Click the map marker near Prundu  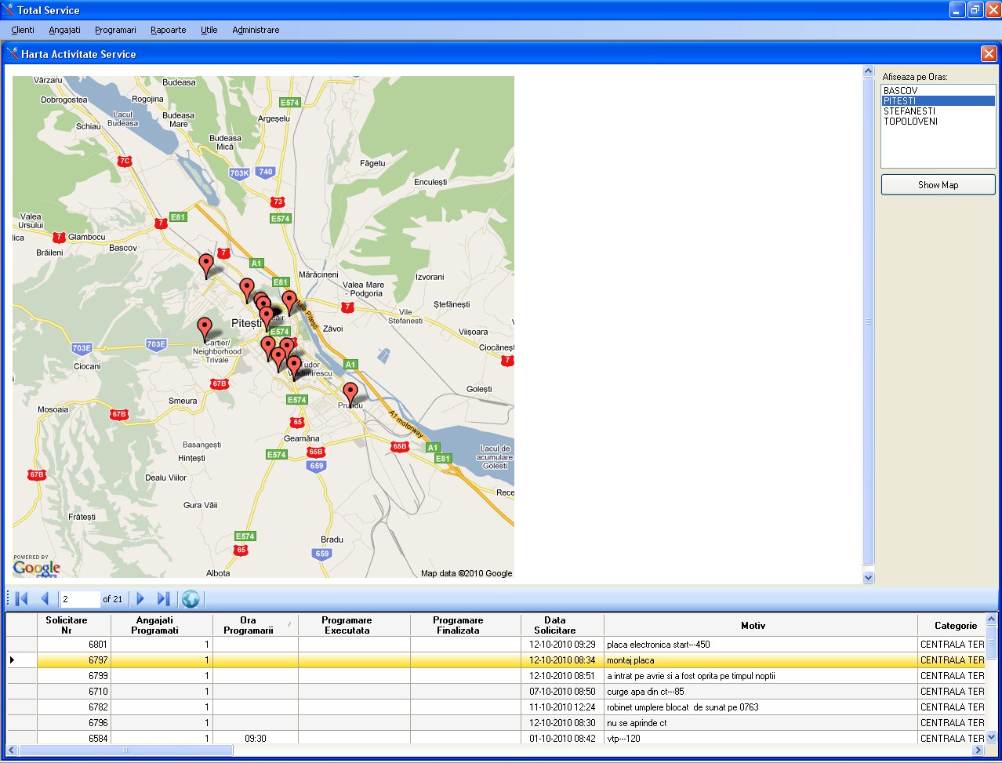tap(350, 394)
